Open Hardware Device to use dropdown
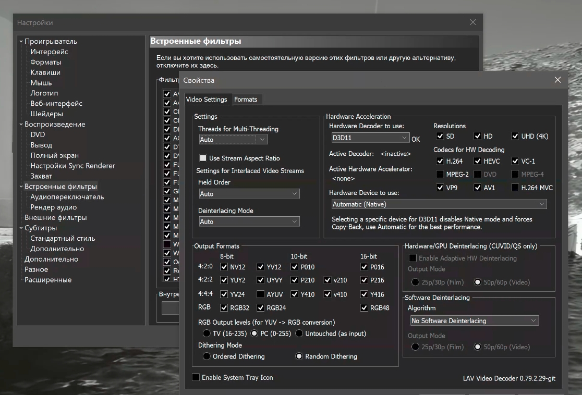582x395 pixels. coord(438,204)
